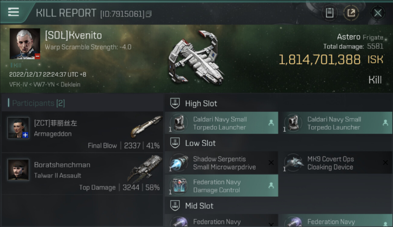This screenshot has width=393, height=227.
Task: Select Armageddon pilot participant row
Action: (x=82, y=132)
